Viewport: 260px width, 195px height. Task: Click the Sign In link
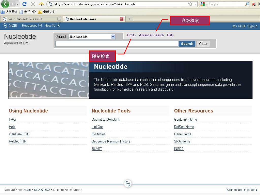(x=252, y=26)
